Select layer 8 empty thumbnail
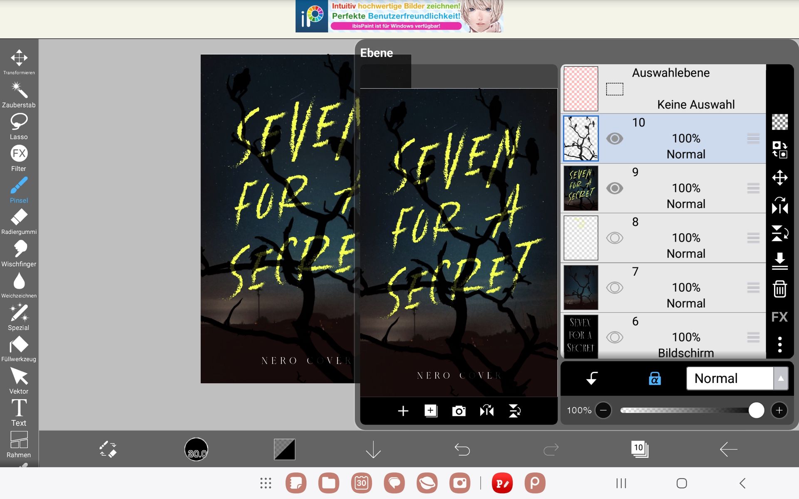 click(581, 238)
